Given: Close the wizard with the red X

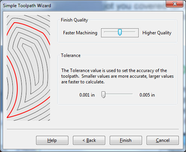Looking at the screenshot, I should [175, 4].
